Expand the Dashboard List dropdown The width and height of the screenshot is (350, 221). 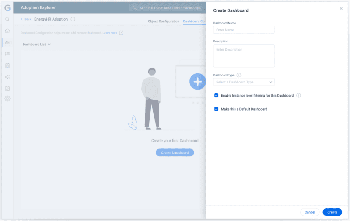(37, 45)
